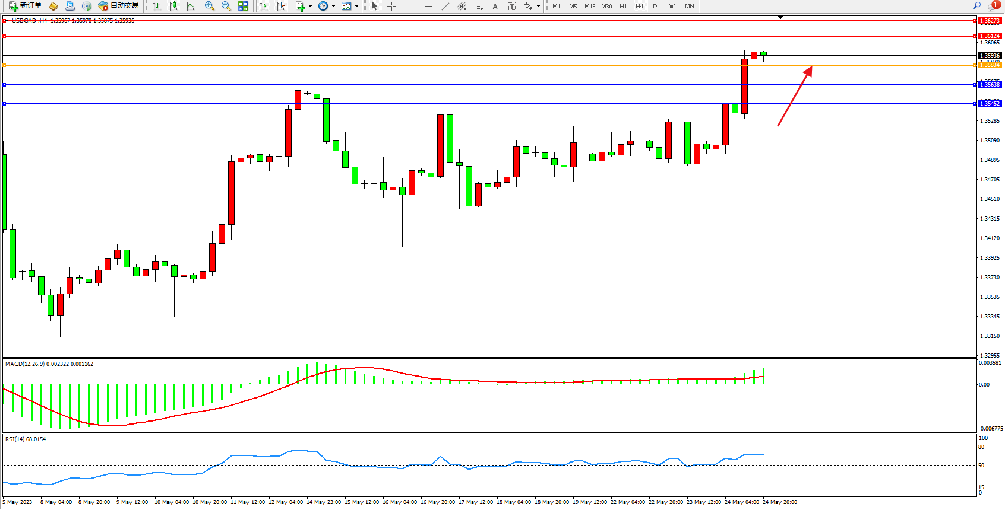Switch to the D1 timeframe
Screen dimensions: 1005x510
click(656, 6)
